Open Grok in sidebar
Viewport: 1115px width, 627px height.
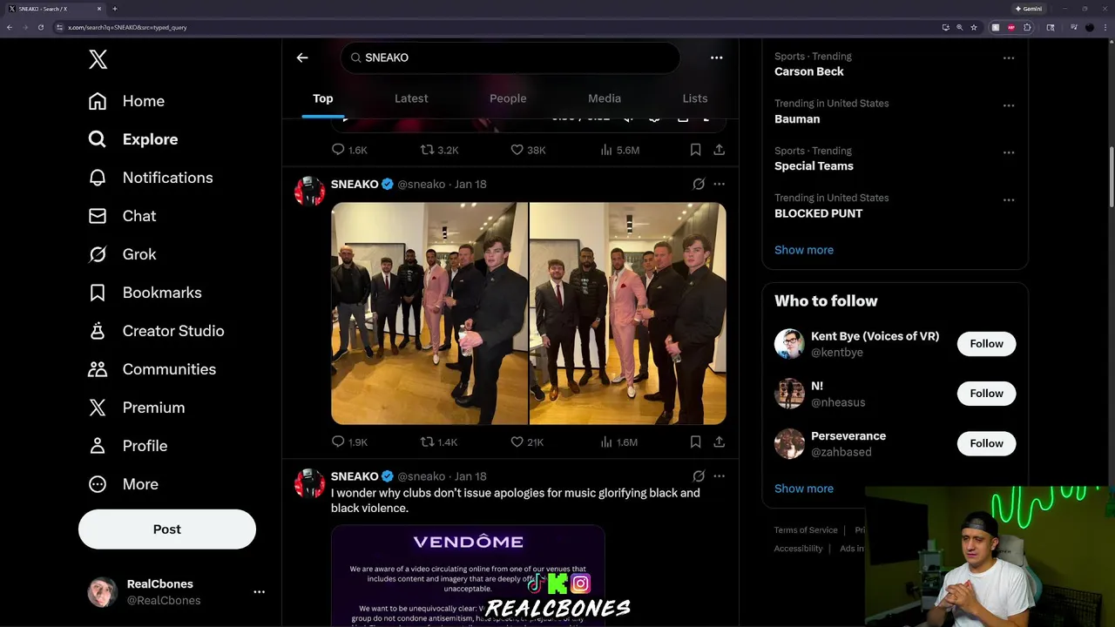[122, 254]
